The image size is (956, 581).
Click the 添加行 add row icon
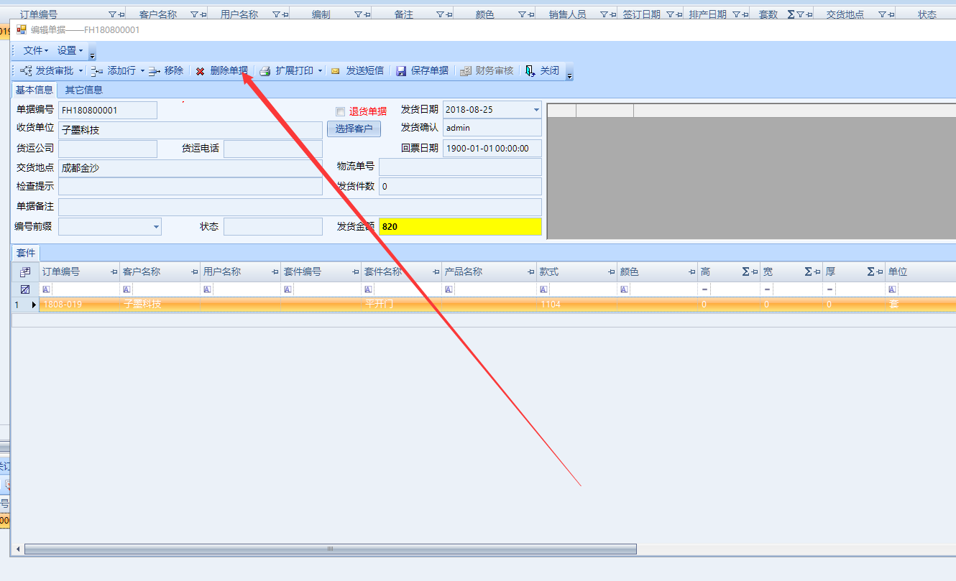[97, 71]
